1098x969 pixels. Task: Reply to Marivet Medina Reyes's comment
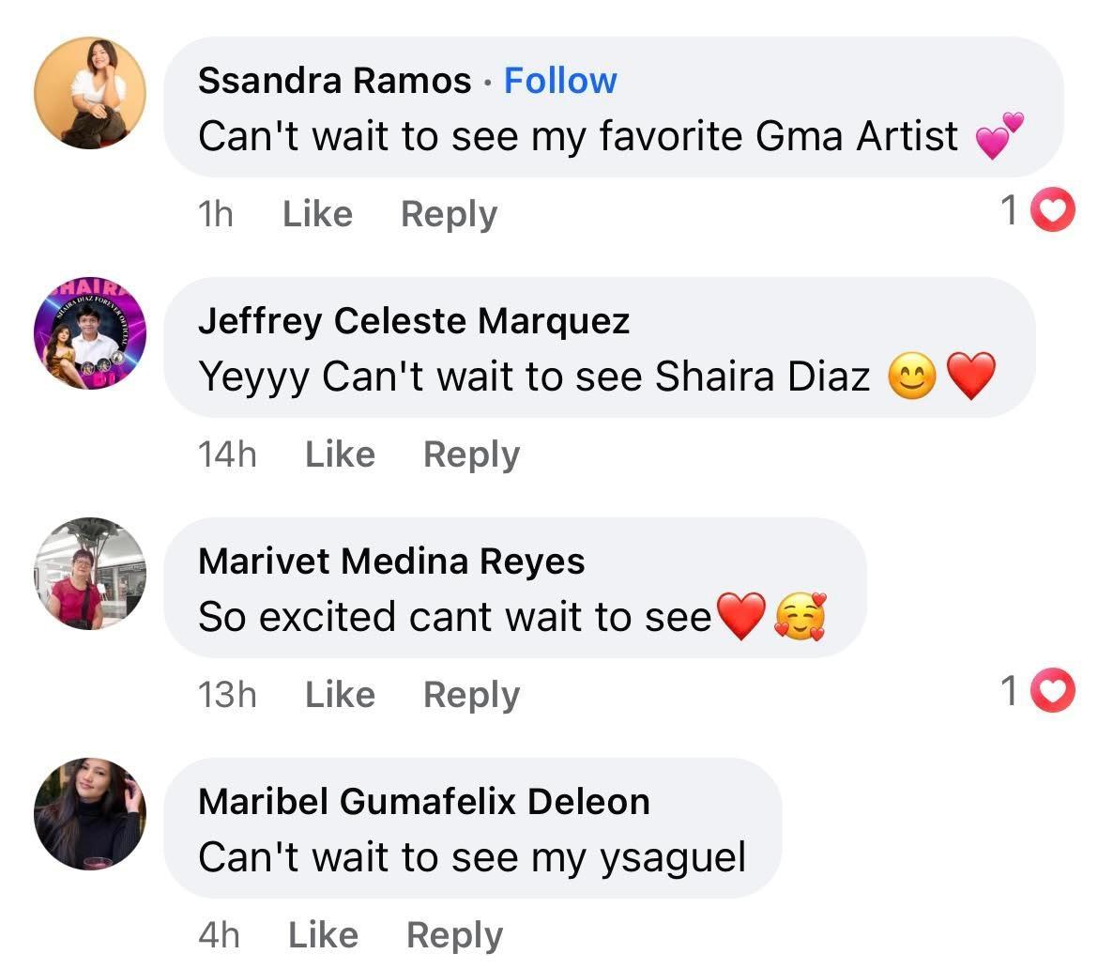(x=471, y=695)
